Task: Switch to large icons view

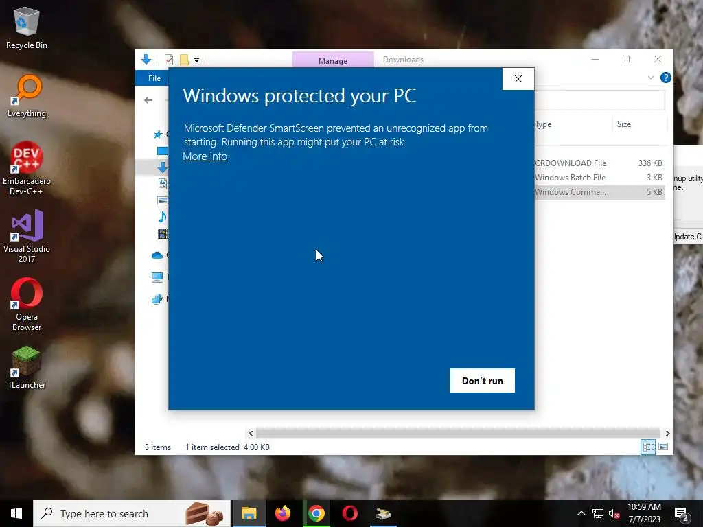Action: pos(663,447)
